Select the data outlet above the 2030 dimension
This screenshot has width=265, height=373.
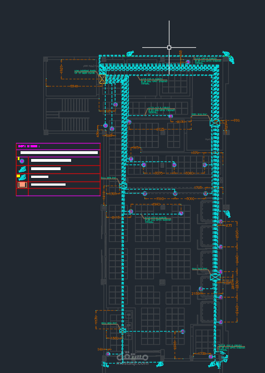point(171,116)
